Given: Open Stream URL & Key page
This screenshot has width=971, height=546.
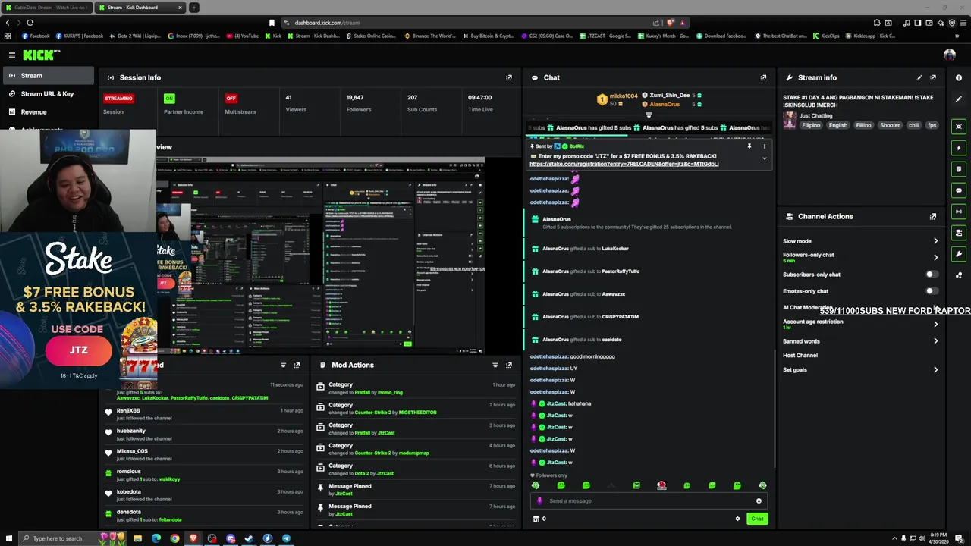Looking at the screenshot, I should pos(47,94).
